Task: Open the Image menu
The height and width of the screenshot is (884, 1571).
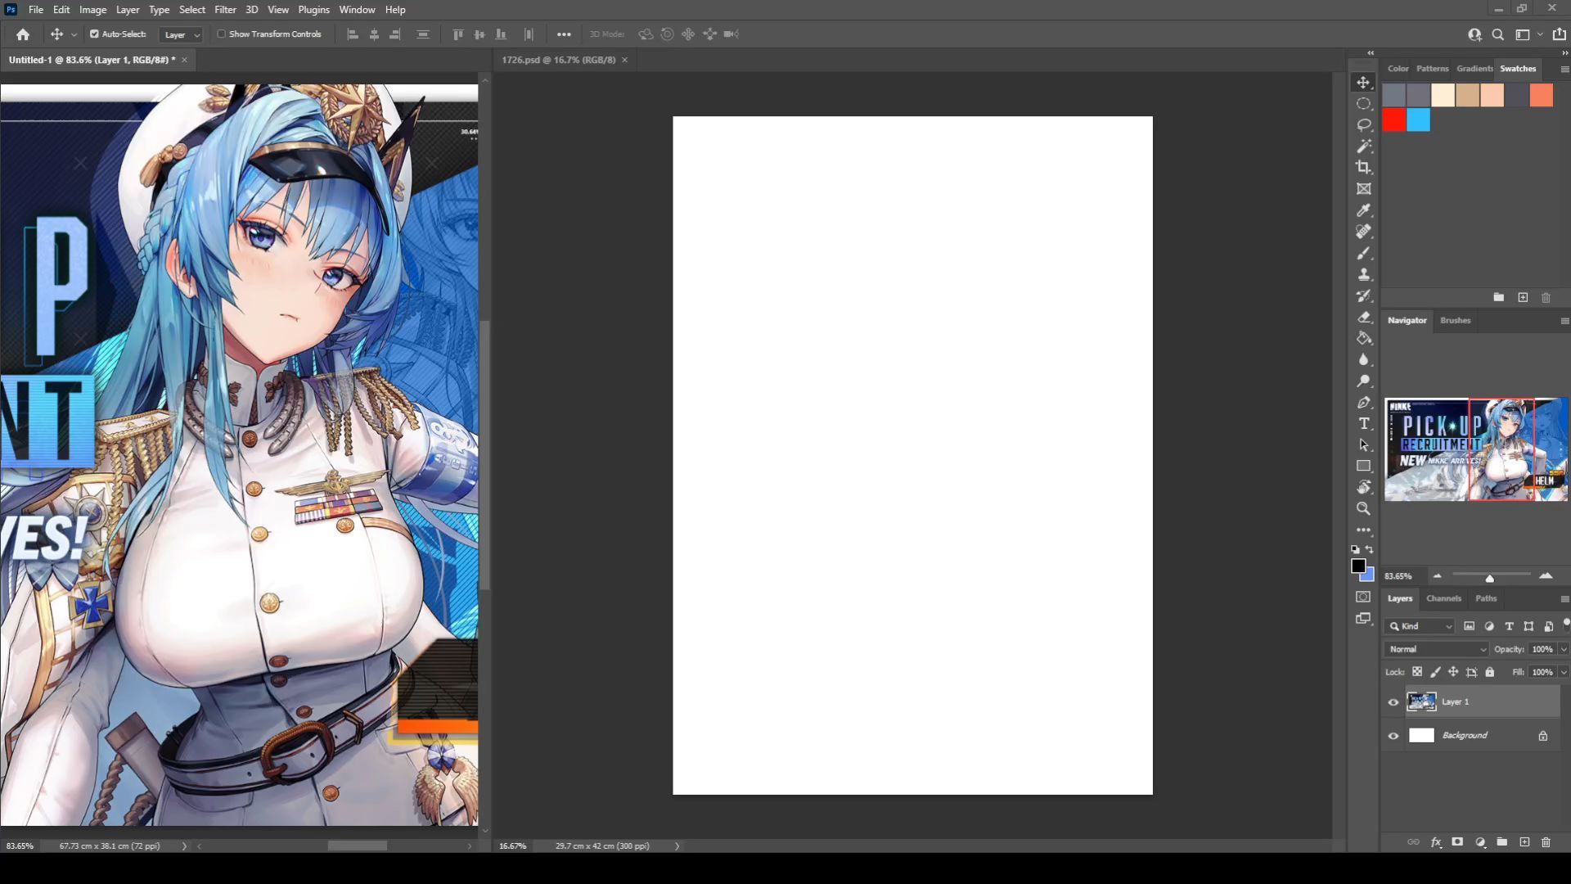Action: tap(92, 10)
